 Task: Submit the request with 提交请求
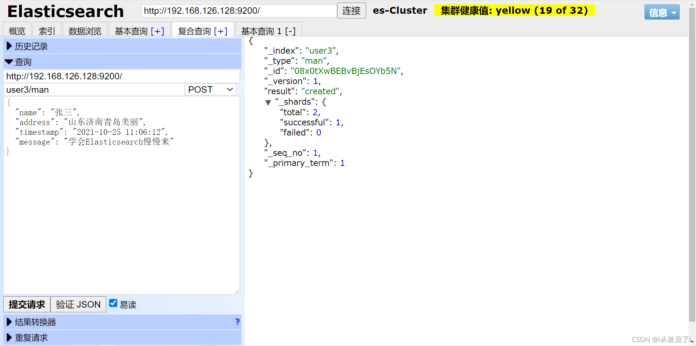27,304
